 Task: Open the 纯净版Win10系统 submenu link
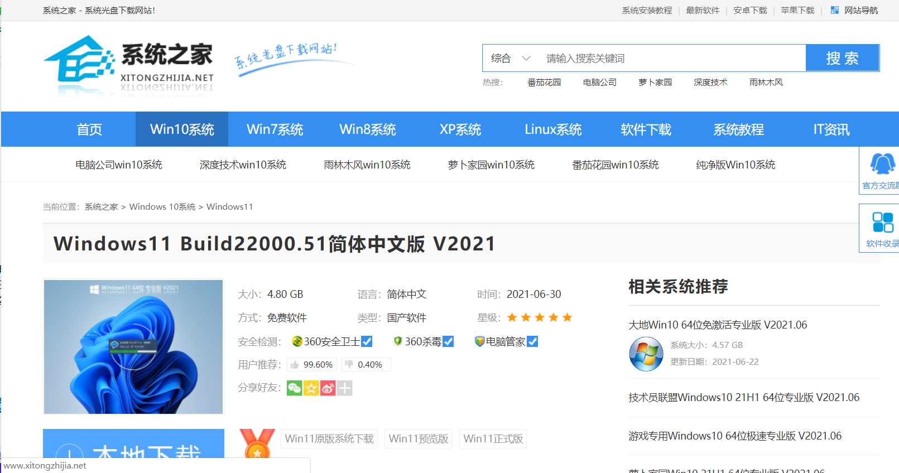coord(735,165)
